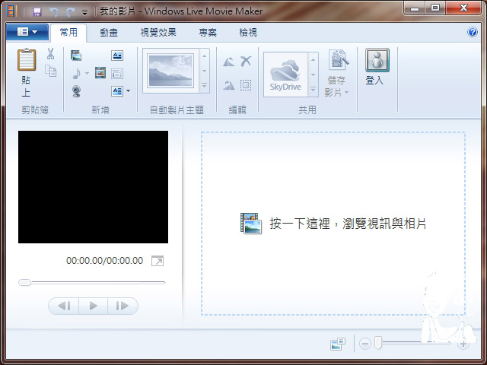Viewport: 487px width, 365px height.
Task: Click the preview seek slider handle
Action: click(x=24, y=282)
